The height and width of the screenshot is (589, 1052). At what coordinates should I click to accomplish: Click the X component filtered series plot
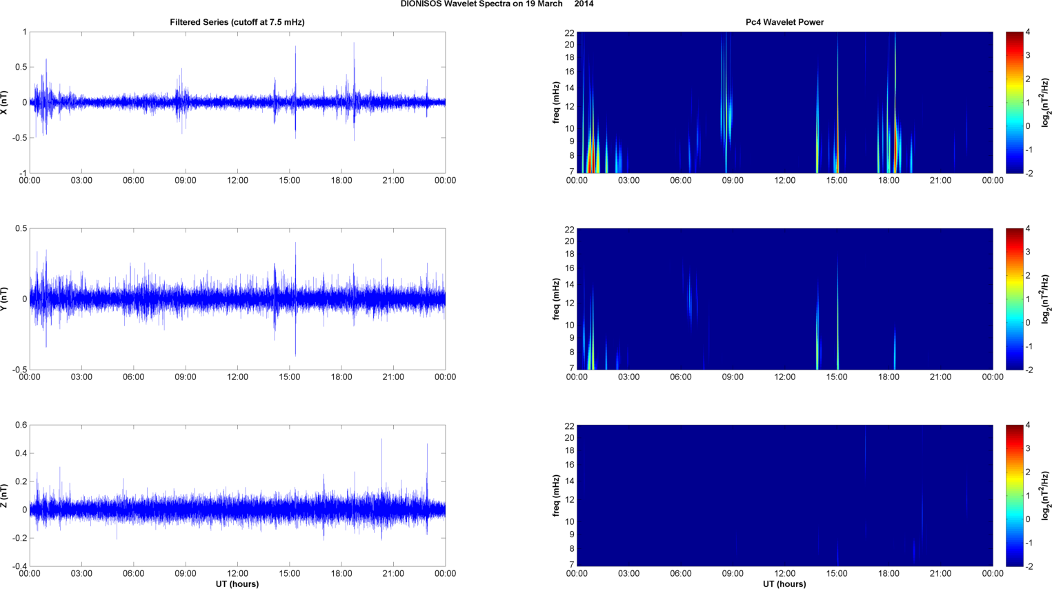237,102
